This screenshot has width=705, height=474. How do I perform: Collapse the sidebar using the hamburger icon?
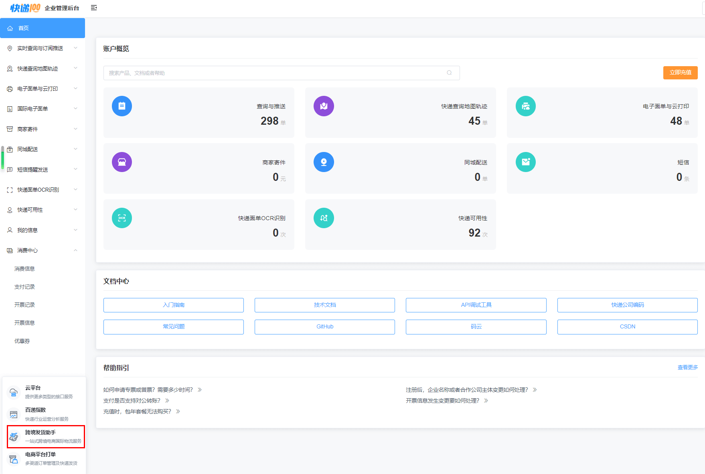[x=94, y=8]
